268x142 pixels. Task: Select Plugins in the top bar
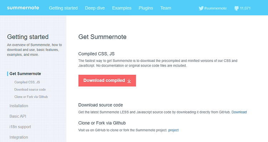coord(146,8)
